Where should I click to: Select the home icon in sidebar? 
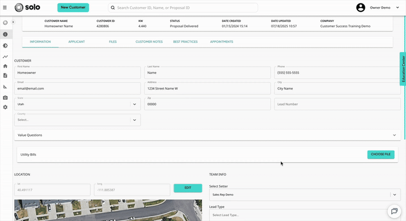tap(5, 66)
